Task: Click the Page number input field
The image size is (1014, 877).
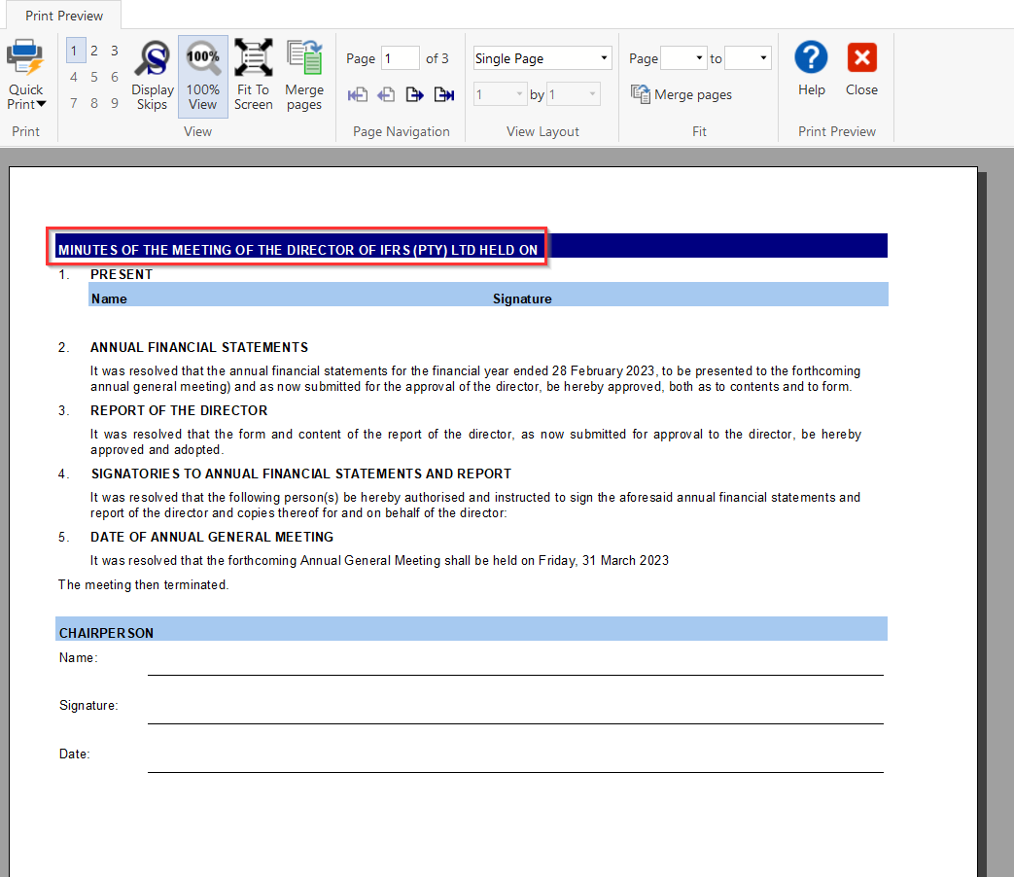Action: (400, 58)
